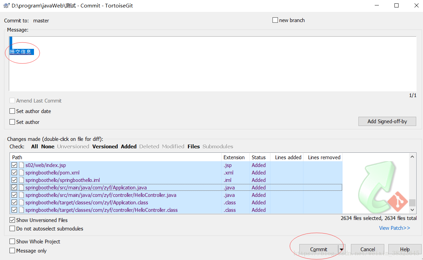The width and height of the screenshot is (423, 260).
Task: Enable Message only checkbox
Action: pyautogui.click(x=12, y=251)
